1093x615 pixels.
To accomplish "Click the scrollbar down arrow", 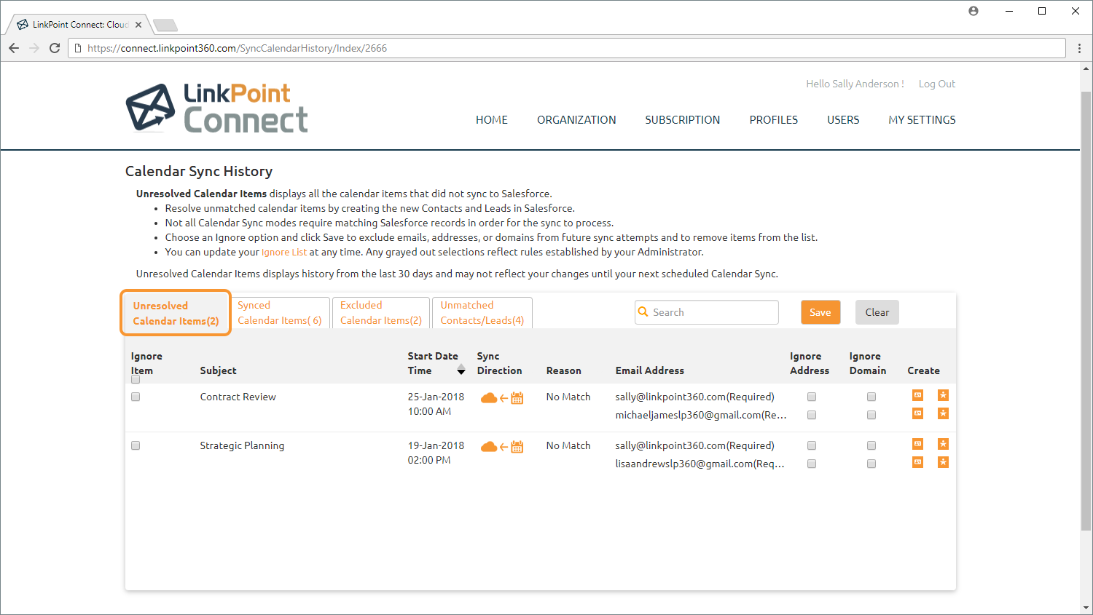I will 1086,607.
